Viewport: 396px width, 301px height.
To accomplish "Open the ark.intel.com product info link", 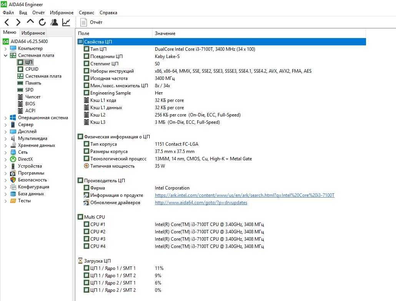I will [x=245, y=195].
